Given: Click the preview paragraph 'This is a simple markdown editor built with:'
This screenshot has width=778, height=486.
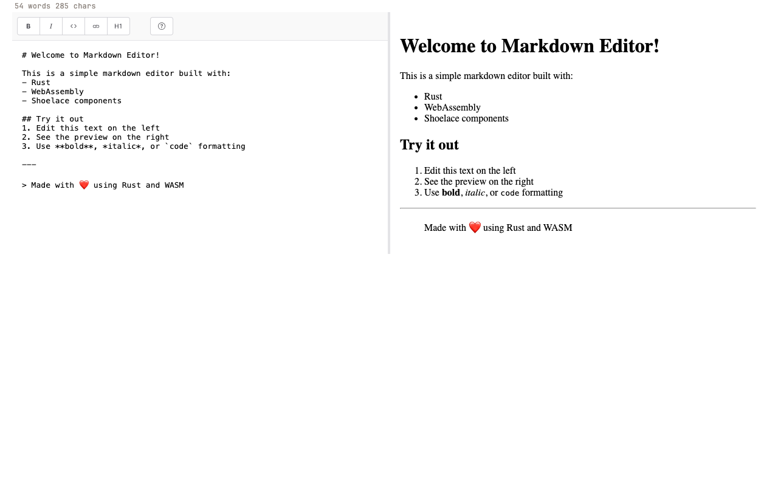Looking at the screenshot, I should tap(486, 76).
